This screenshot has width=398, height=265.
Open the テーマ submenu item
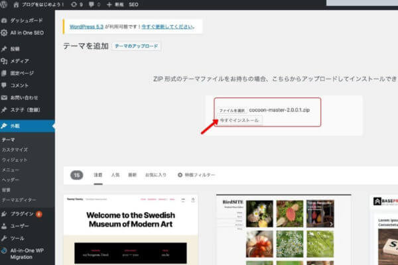tap(9, 140)
